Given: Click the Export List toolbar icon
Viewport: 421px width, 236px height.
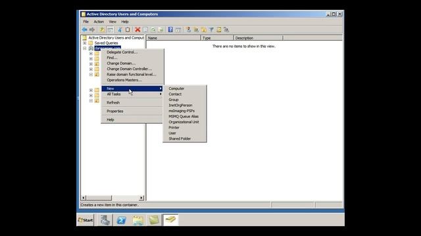Looking at the screenshot, I should tap(161, 29).
